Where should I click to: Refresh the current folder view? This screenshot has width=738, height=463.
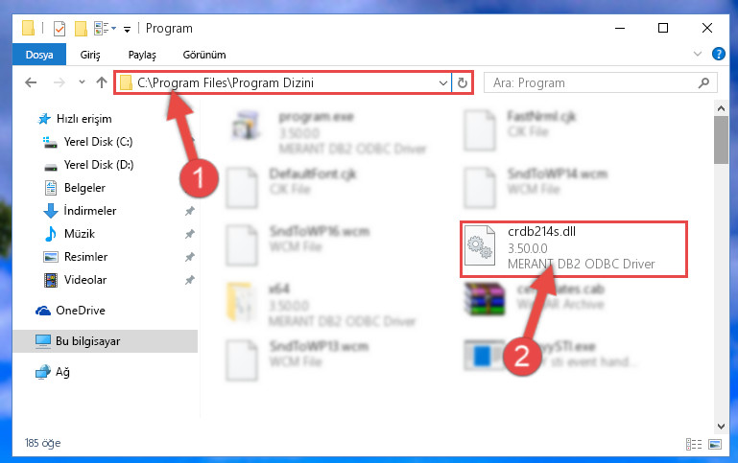click(x=463, y=82)
